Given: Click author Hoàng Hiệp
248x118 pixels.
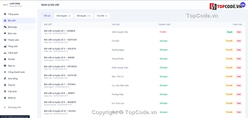Looking at the screenshot, I should (118, 94).
